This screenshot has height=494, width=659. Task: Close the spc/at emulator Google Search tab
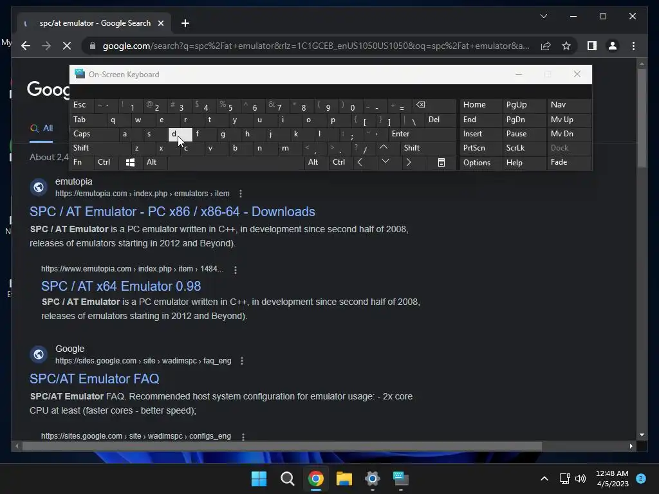[x=160, y=23]
